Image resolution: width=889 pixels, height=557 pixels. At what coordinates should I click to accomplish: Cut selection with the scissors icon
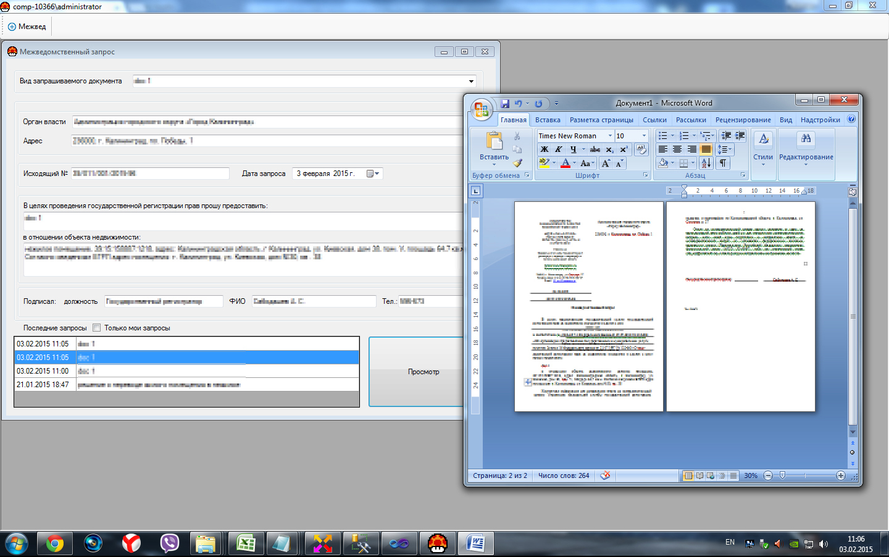point(517,136)
